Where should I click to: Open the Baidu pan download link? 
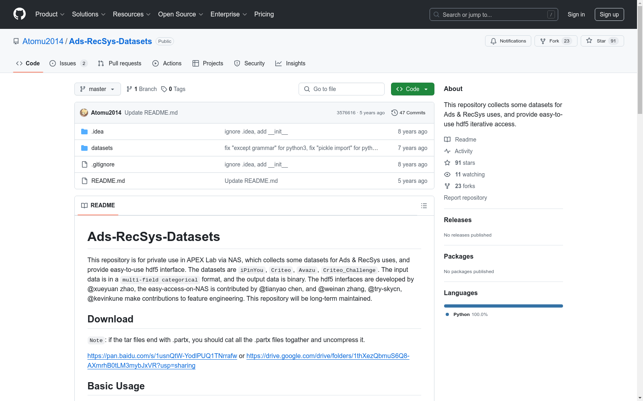[x=162, y=356]
